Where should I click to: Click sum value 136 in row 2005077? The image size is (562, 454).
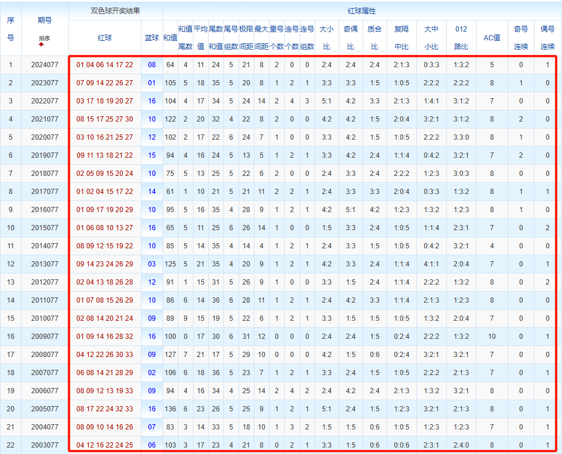tap(170, 409)
